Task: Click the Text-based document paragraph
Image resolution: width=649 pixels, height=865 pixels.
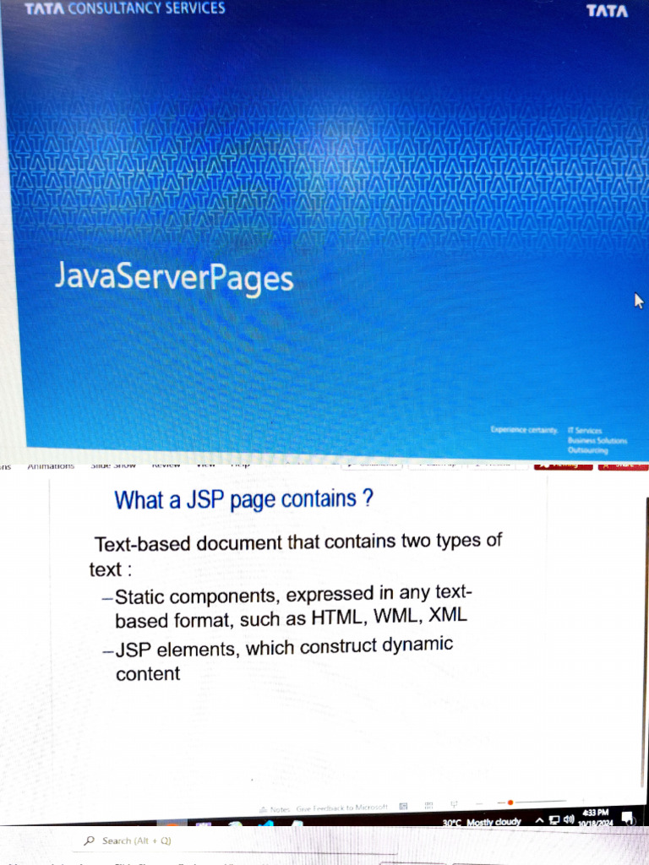Action: (x=295, y=555)
